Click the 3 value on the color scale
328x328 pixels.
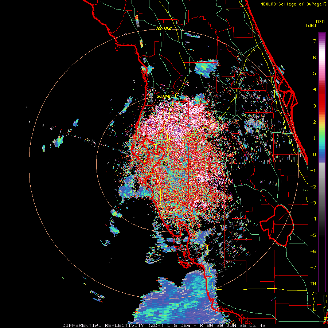pyautogui.click(x=315, y=106)
